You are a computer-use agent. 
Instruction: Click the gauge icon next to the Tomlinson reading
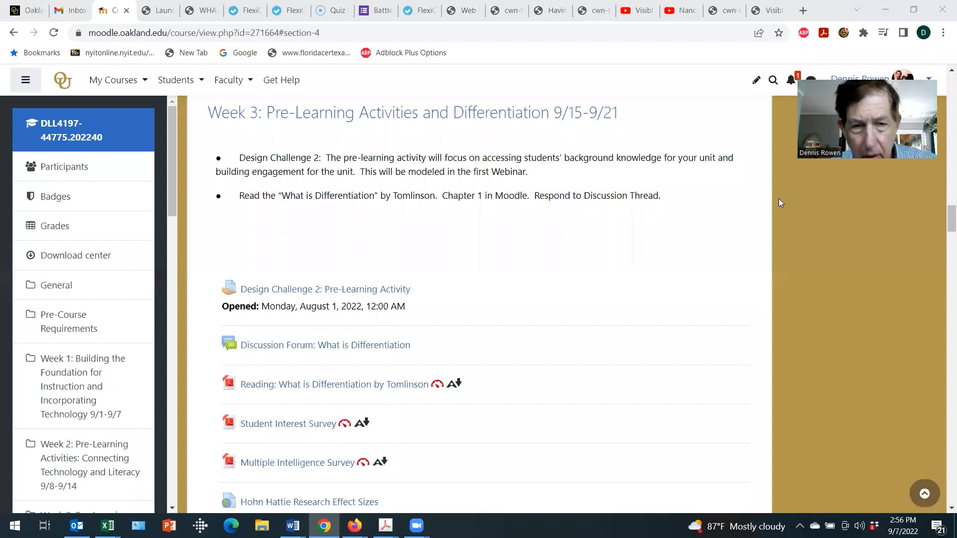pyautogui.click(x=437, y=384)
